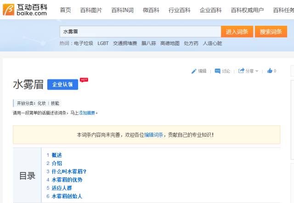The image size is (294, 203).
Task: Click the like count 0
Action: [x=275, y=71]
